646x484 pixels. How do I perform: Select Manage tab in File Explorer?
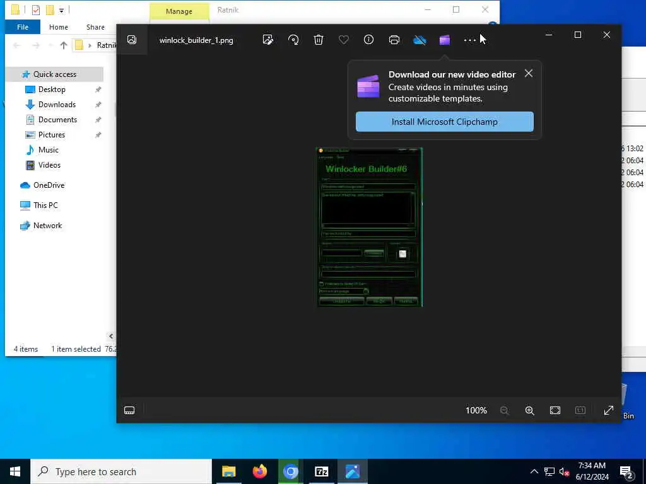179,11
